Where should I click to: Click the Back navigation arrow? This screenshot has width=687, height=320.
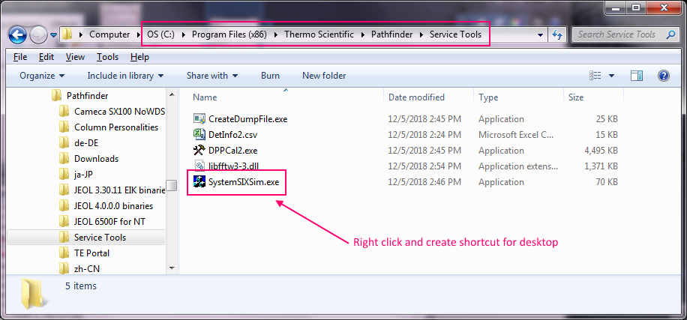pyautogui.click(x=18, y=34)
